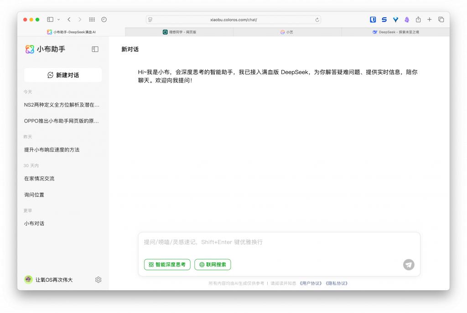Viewport: 467px width, 313px height.
Task: Click username 让氧OS再次伟大
Action: (54, 280)
